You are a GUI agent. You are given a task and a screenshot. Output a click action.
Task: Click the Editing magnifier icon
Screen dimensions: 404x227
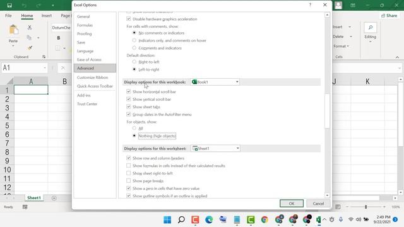[371, 28]
